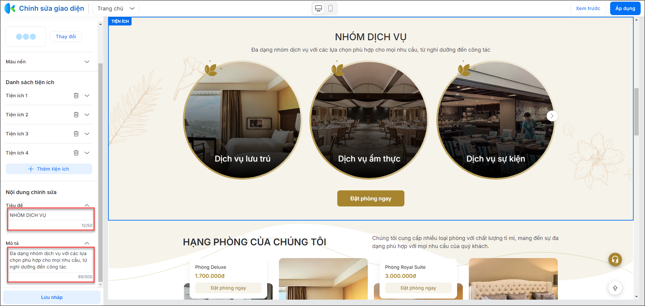
Task: Click the Tiêu đề text field
Action: coord(50,215)
